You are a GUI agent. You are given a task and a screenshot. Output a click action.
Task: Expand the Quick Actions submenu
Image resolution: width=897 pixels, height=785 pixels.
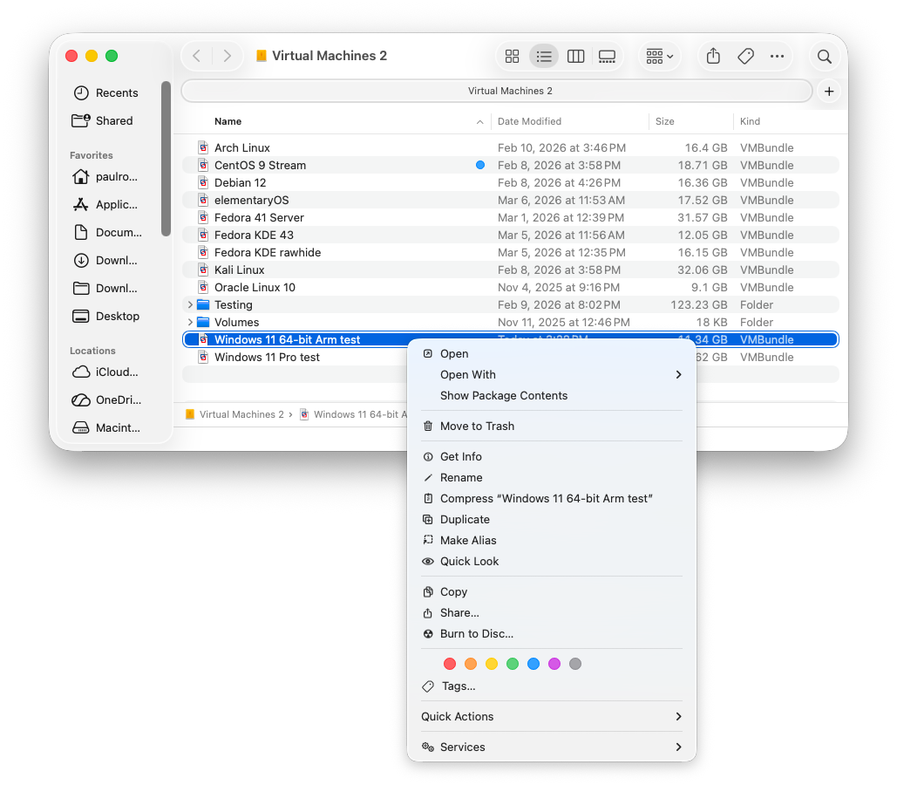[552, 716]
